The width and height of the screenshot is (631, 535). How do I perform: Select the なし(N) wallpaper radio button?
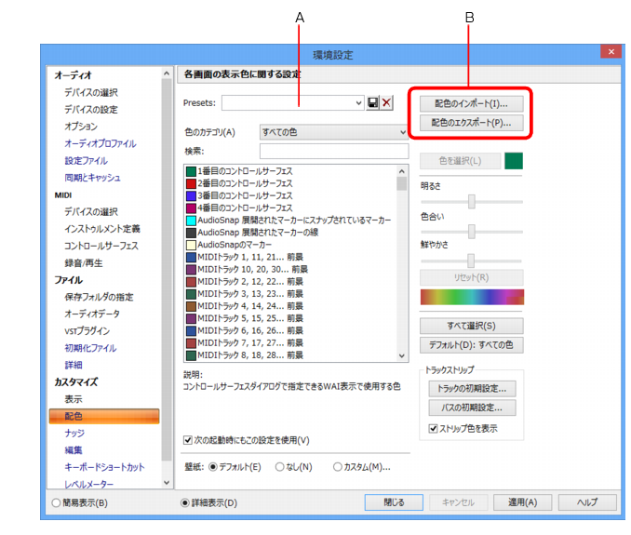[x=280, y=467]
